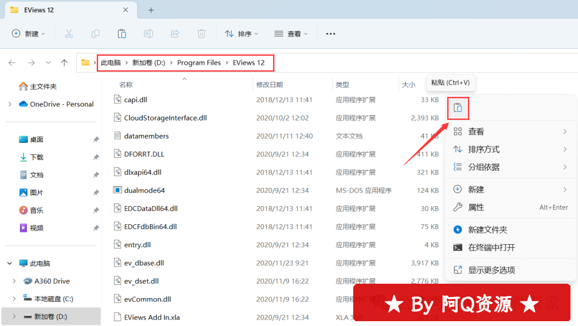The image size is (578, 326).
Task: Choose 在终端中打开 from context menu
Action: pos(491,247)
